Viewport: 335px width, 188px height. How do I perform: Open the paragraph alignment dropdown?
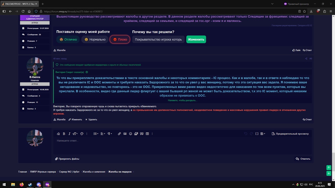103,133
